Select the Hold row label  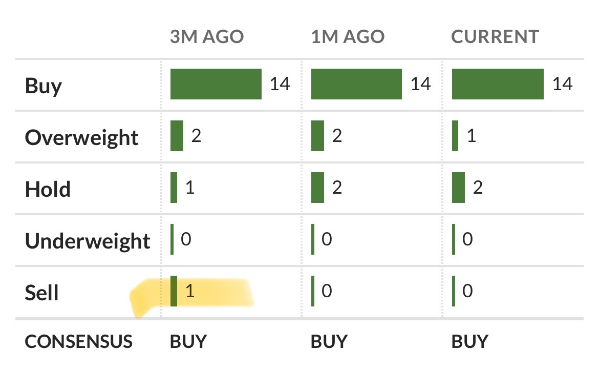click(x=48, y=189)
